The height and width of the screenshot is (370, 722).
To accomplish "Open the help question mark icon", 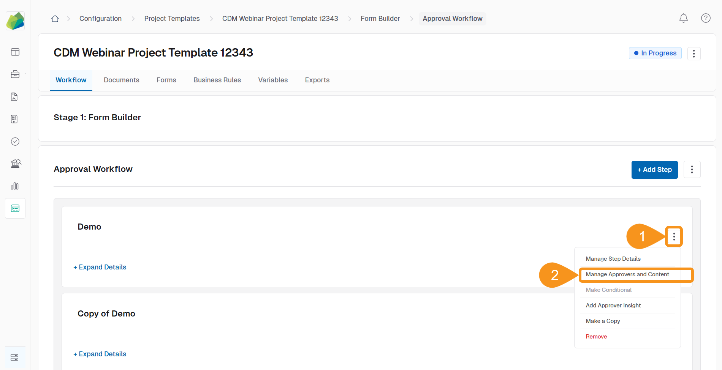I will [x=706, y=18].
